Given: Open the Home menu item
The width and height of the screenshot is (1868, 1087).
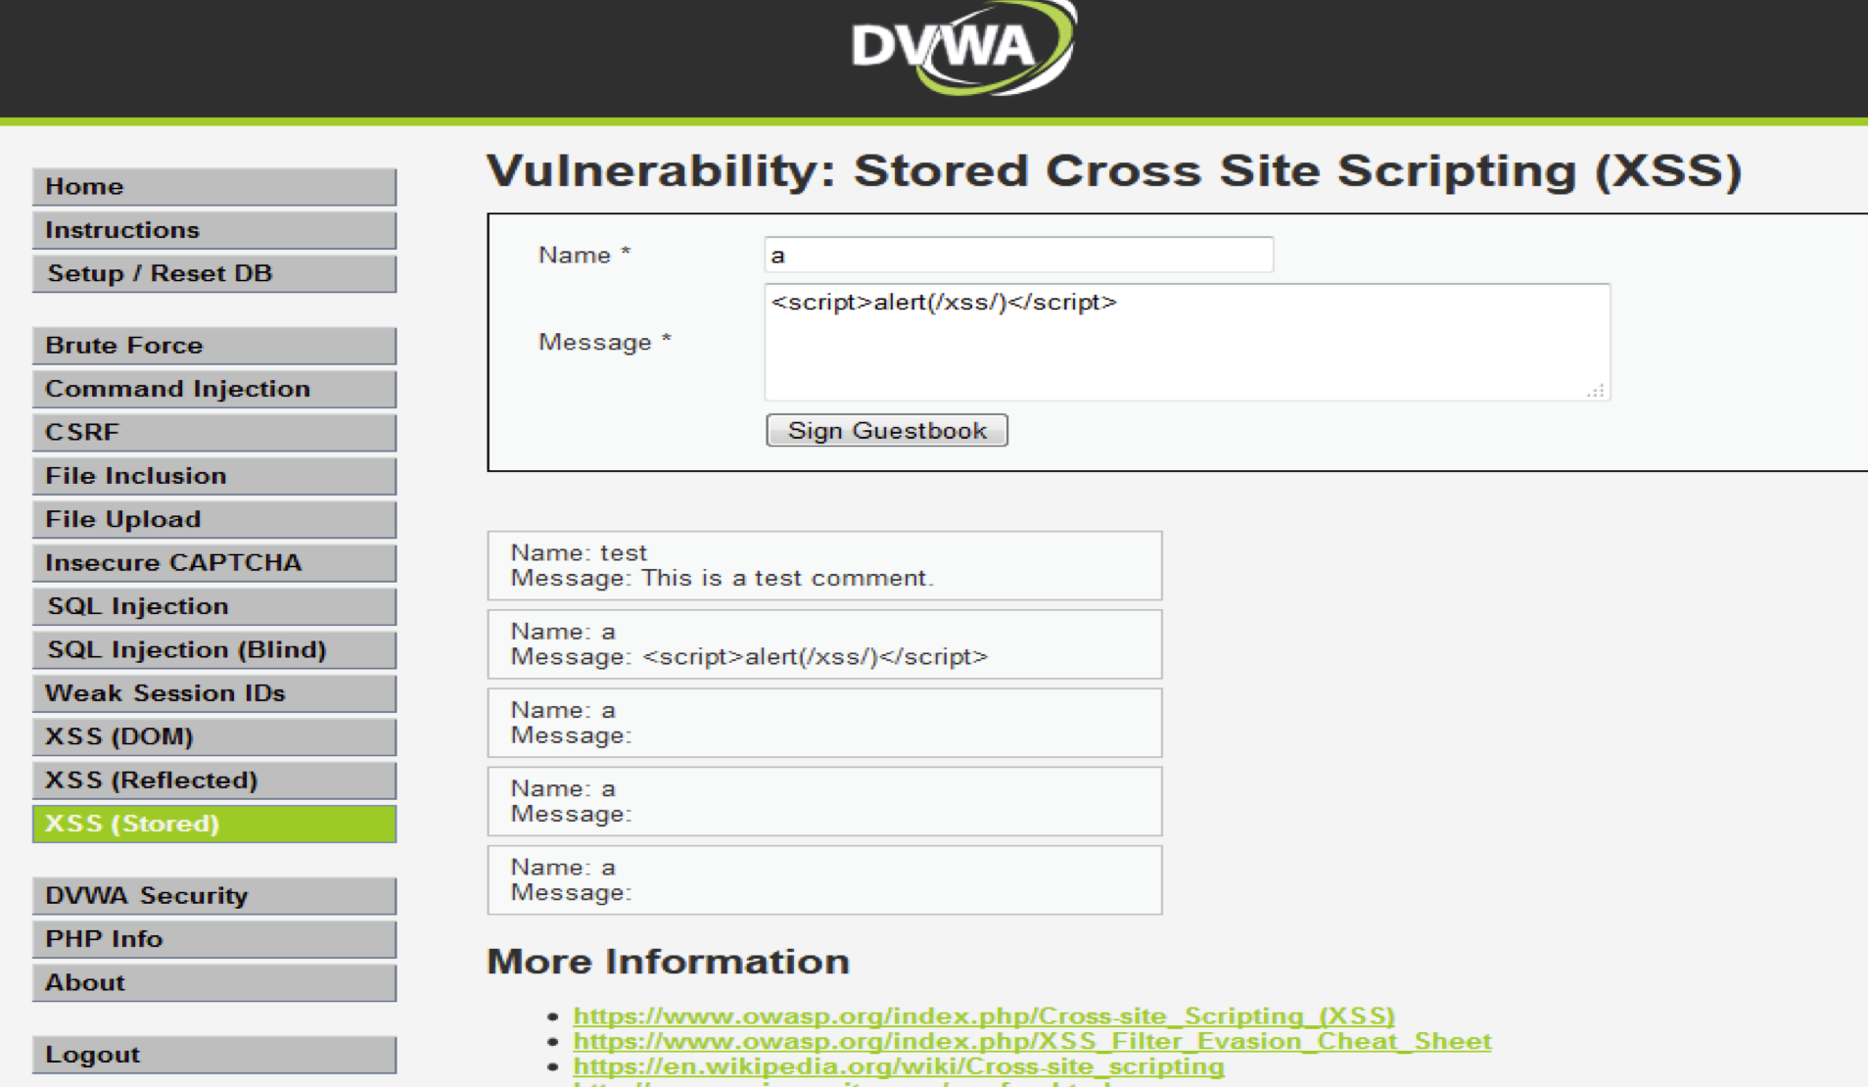Looking at the screenshot, I should 214,186.
